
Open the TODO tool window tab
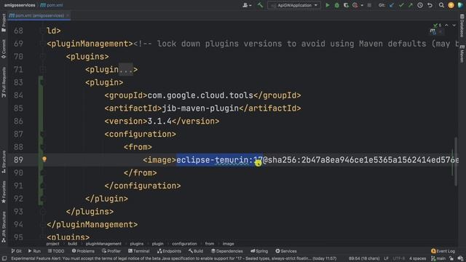point(56,251)
